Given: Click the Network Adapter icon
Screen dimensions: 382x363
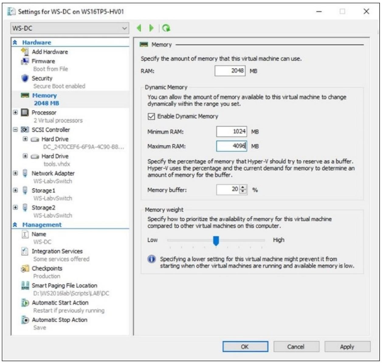Looking at the screenshot, I should tap(25, 173).
